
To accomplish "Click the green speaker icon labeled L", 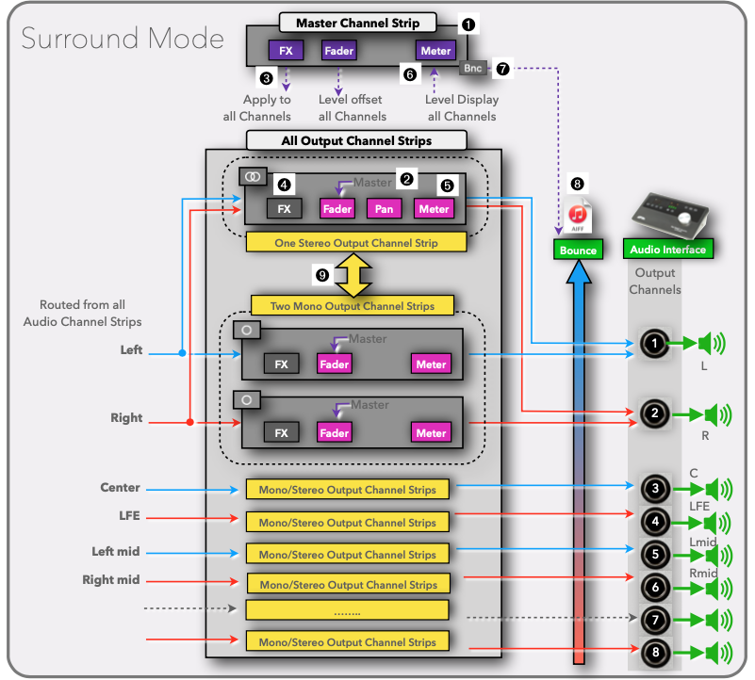I will point(711,344).
